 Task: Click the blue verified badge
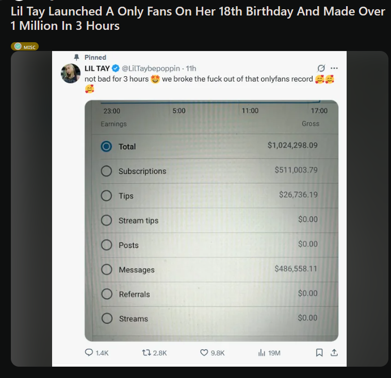(116, 68)
